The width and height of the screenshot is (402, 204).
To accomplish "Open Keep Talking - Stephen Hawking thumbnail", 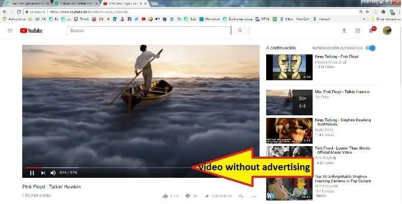I will pos(289,130).
